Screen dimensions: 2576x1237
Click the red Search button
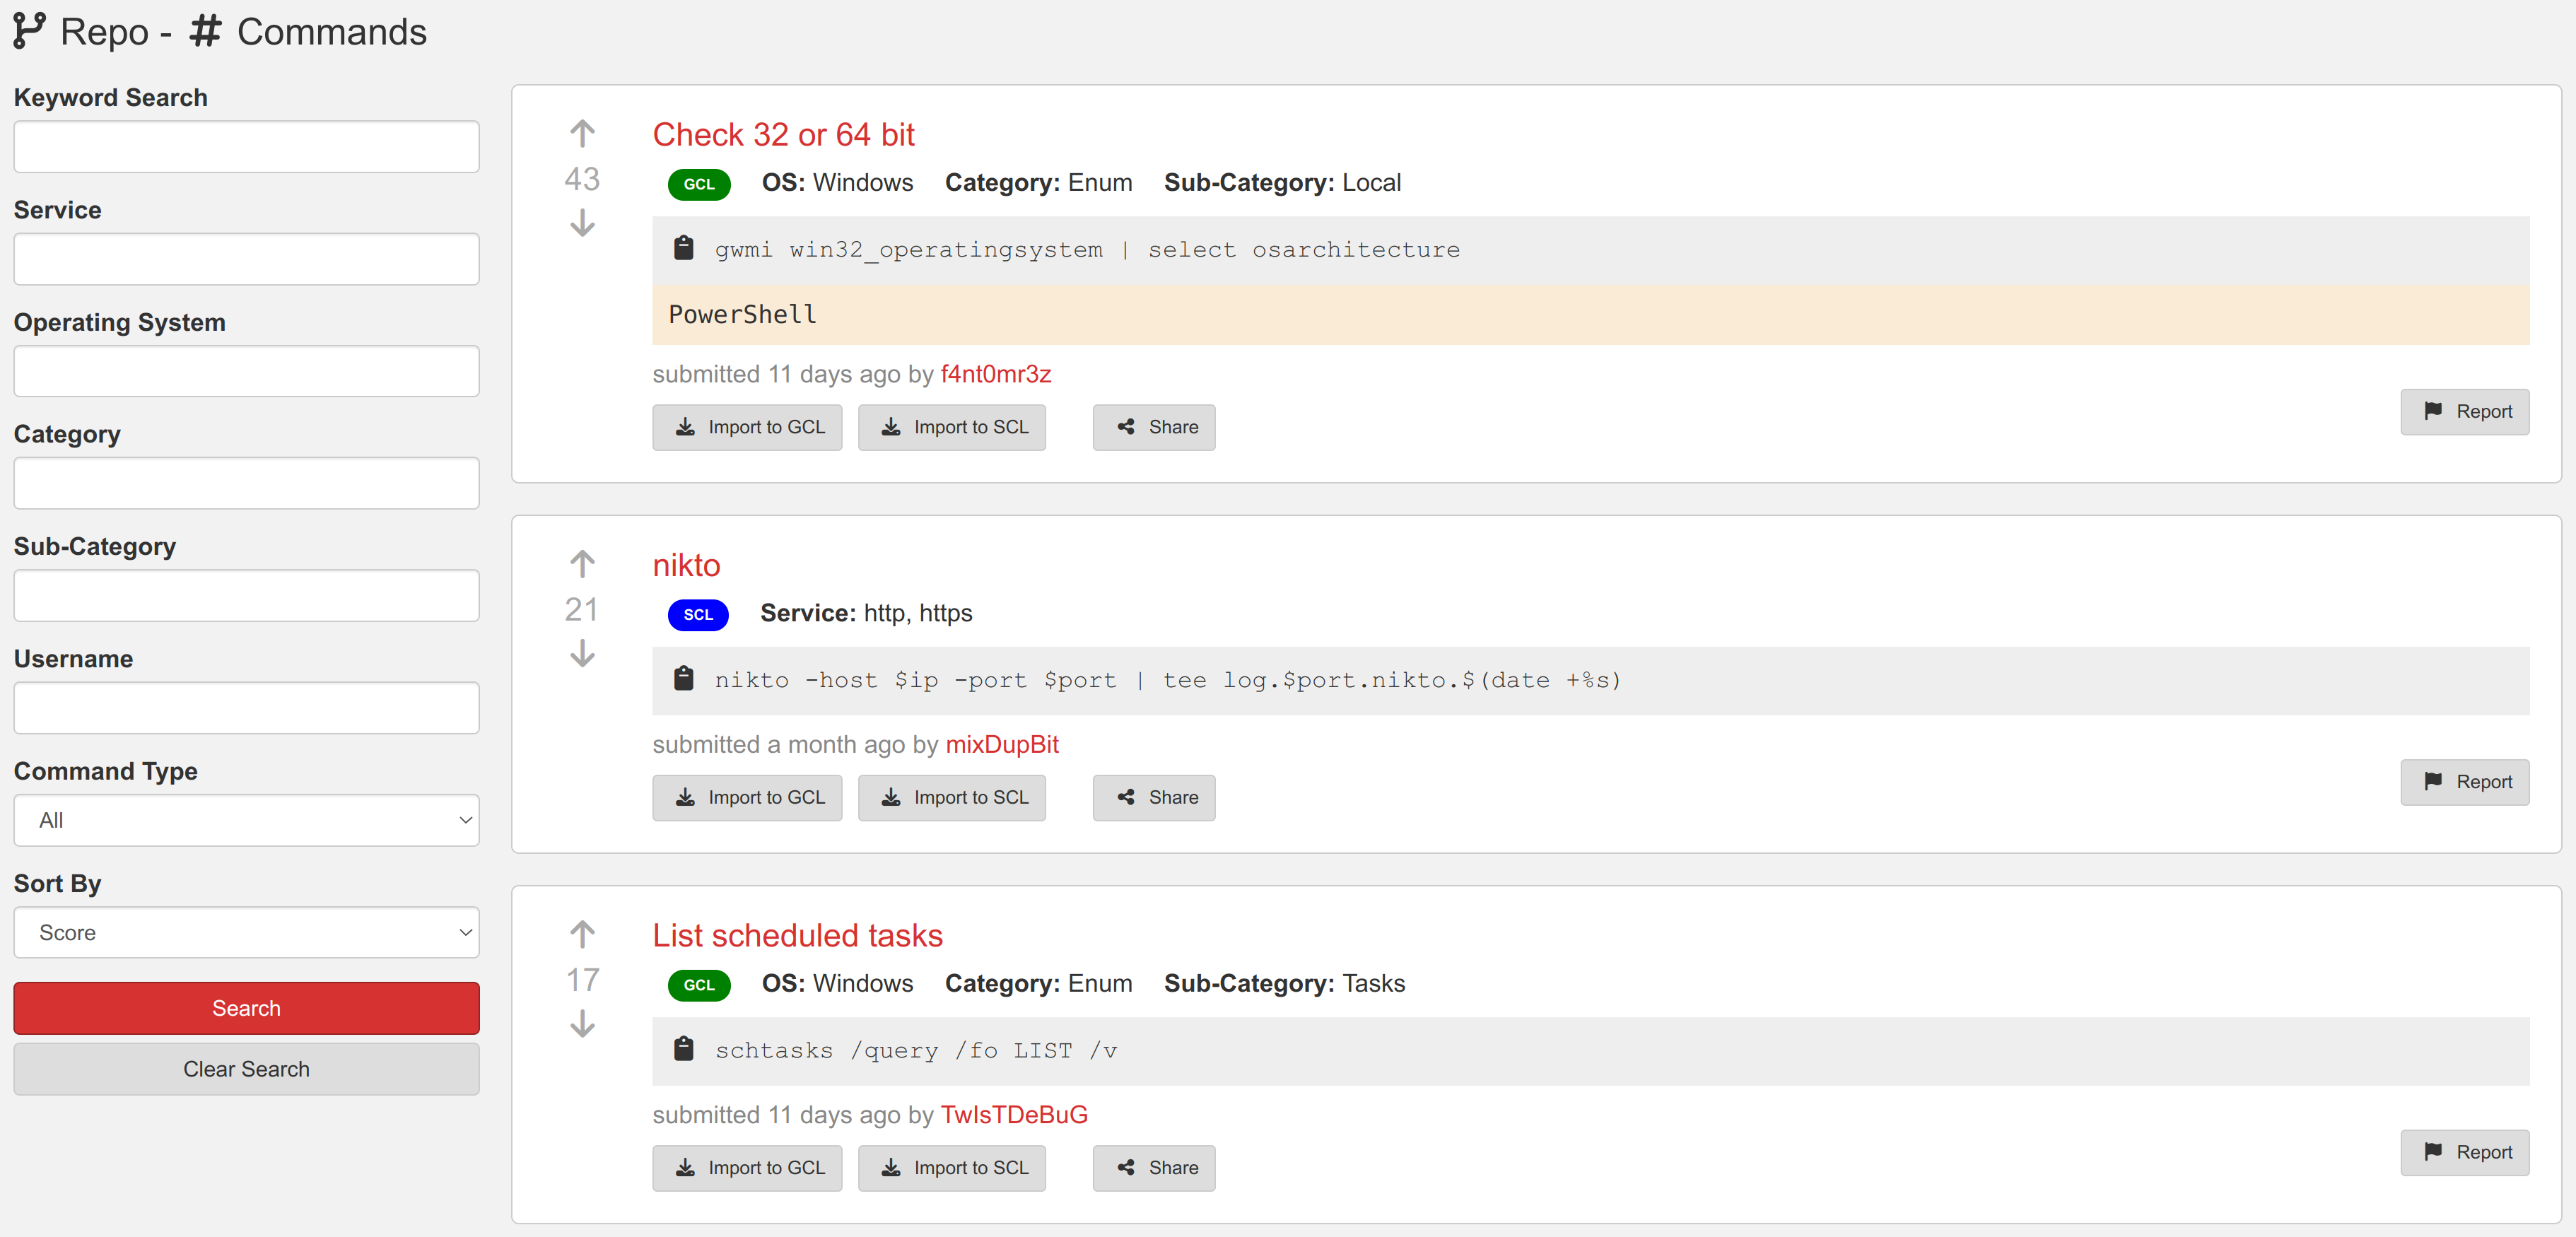point(246,1008)
